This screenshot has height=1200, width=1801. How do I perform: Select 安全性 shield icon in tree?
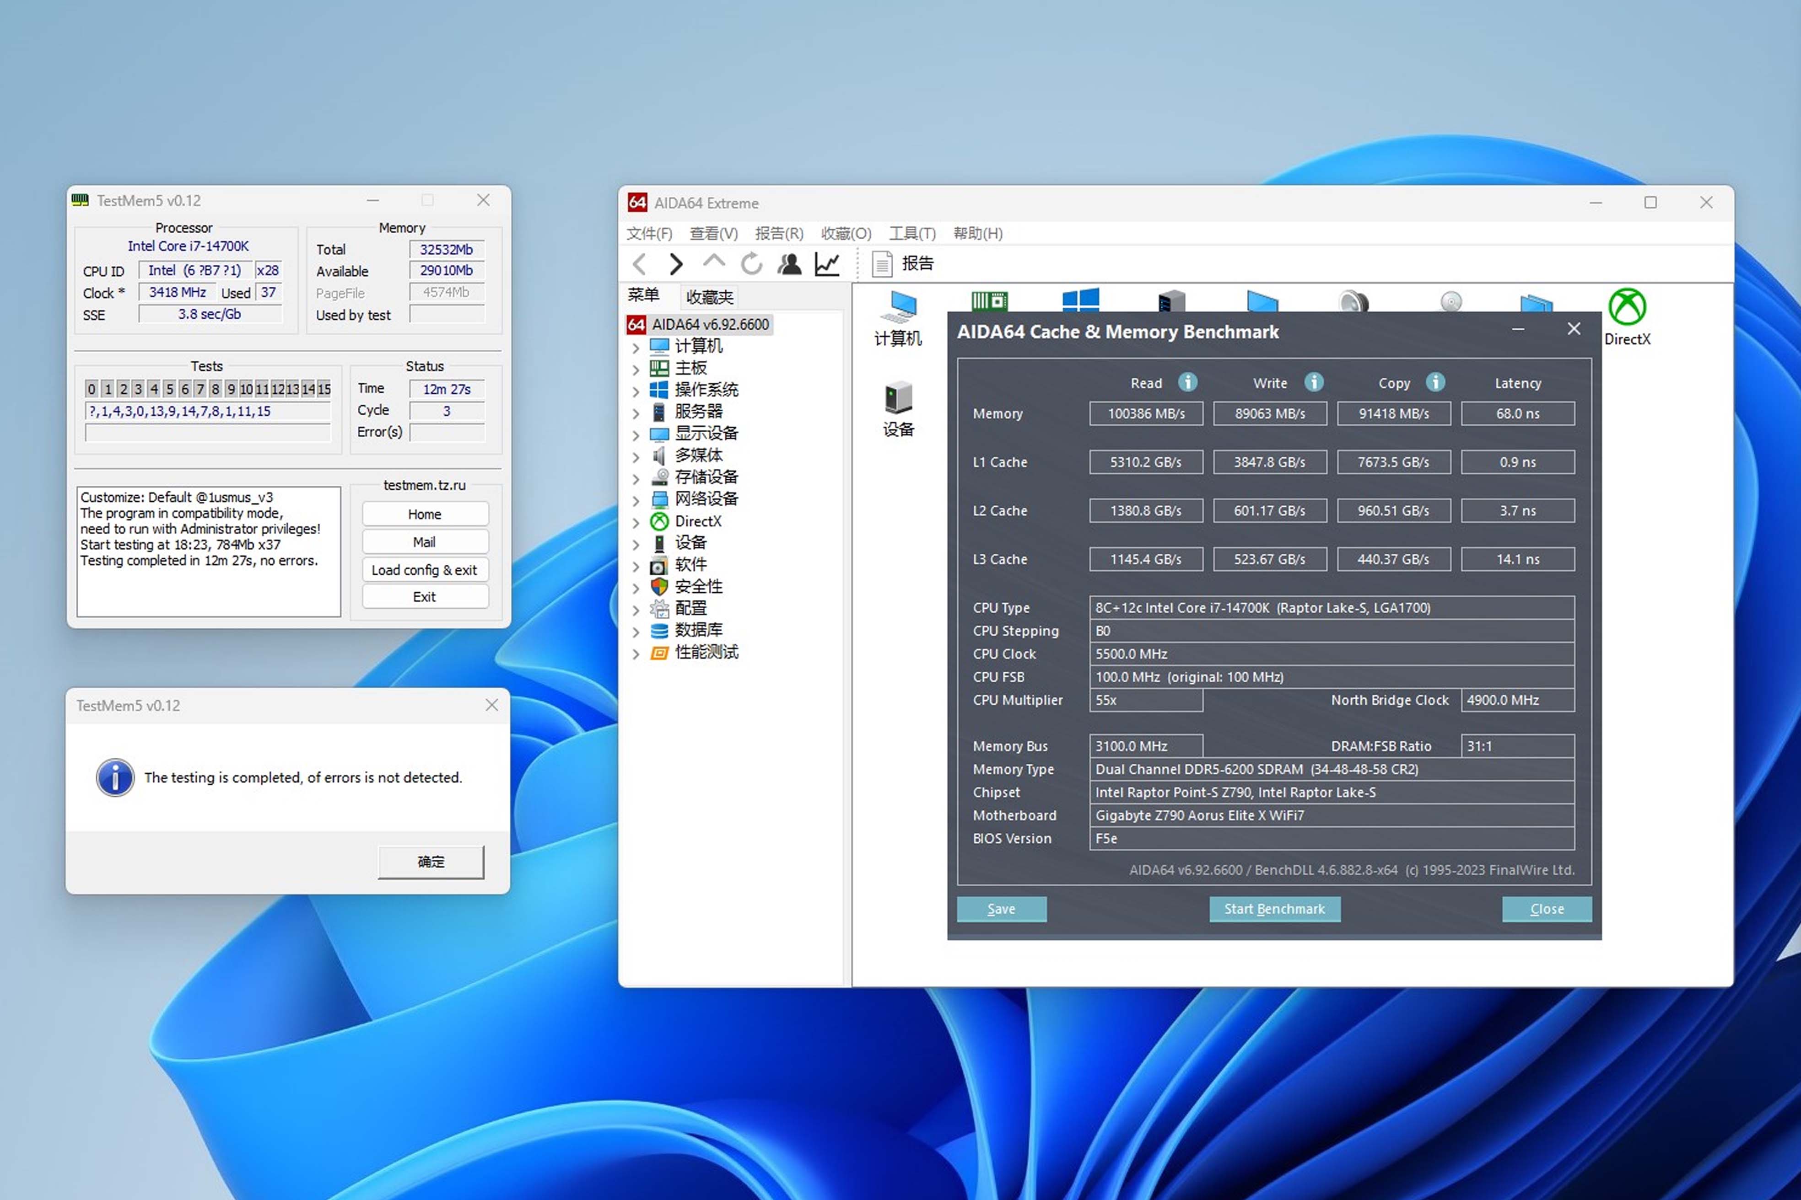[659, 586]
